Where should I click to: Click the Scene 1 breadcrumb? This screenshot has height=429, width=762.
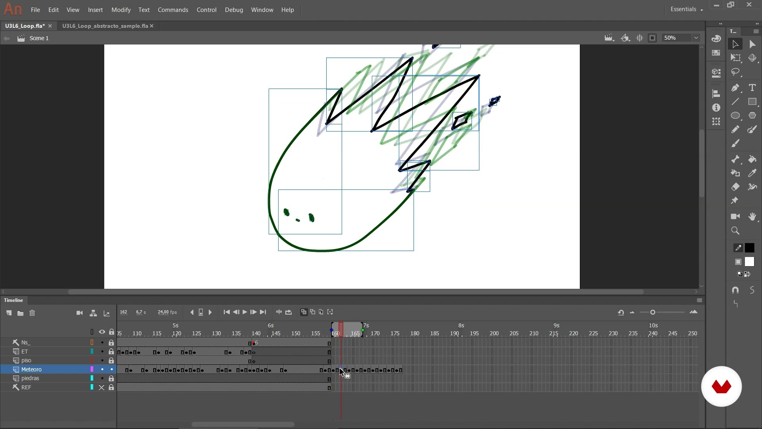pos(39,38)
